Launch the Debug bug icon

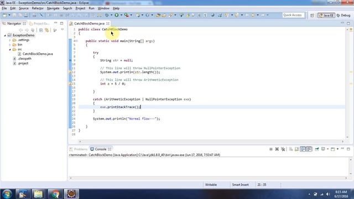point(107,15)
